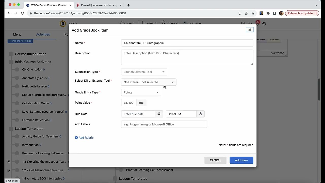The height and width of the screenshot is (183, 325).
Task: Click the CANCEL button
Action: [x=215, y=160]
